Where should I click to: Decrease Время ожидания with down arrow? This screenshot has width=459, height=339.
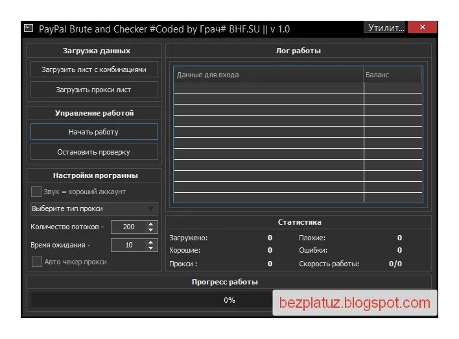[151, 248]
